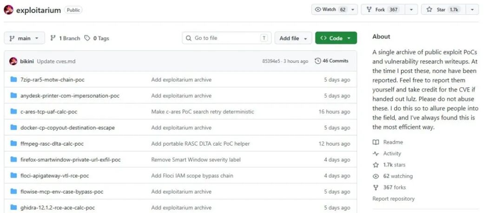Click folder icon for ghidra-12.1.2-rce-ace-calc-poc

coord(13,207)
